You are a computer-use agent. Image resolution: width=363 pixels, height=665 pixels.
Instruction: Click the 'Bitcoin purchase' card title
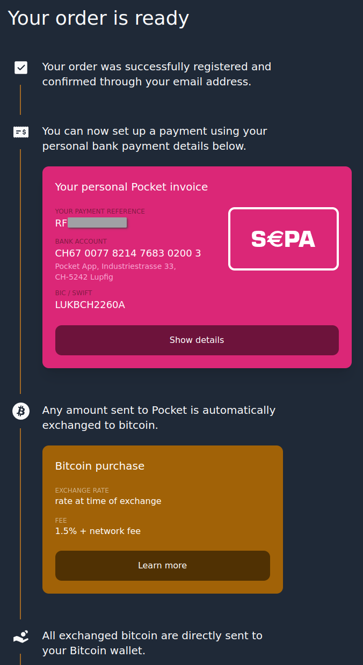tap(100, 466)
